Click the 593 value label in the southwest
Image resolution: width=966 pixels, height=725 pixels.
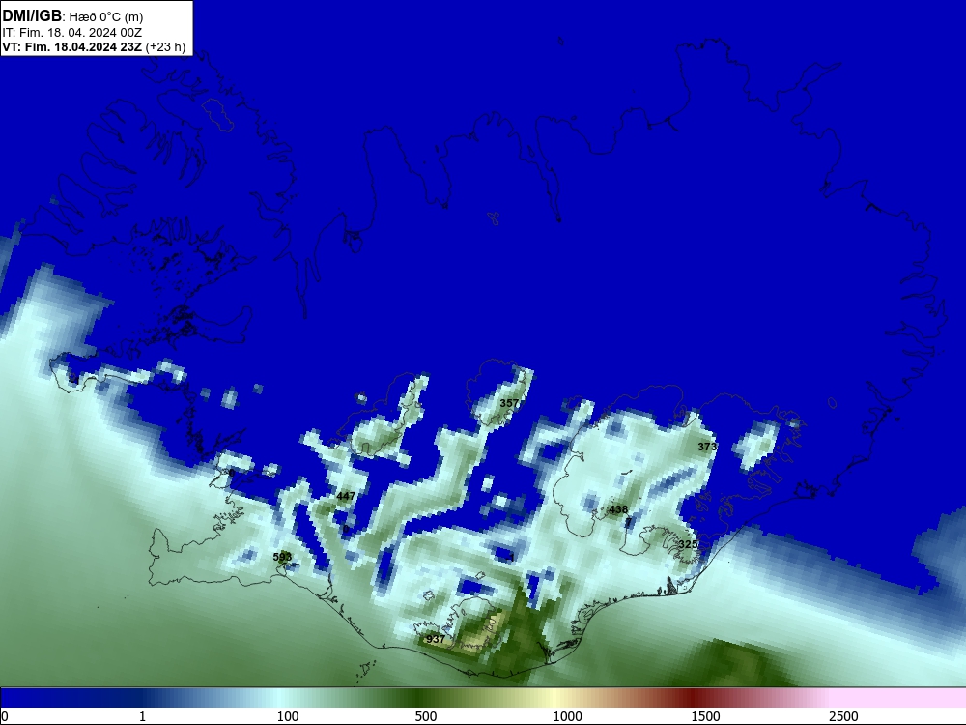[x=282, y=558]
